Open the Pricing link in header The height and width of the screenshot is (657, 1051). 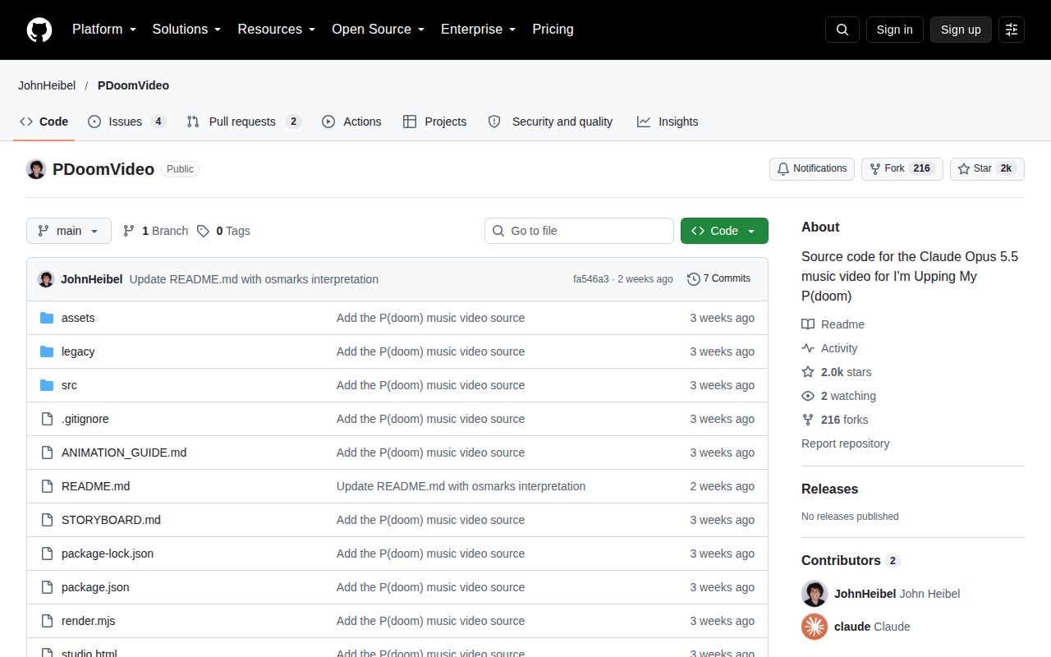tap(553, 30)
